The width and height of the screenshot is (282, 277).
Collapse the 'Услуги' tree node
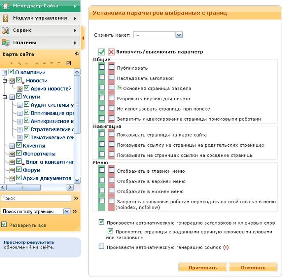tap(5, 97)
